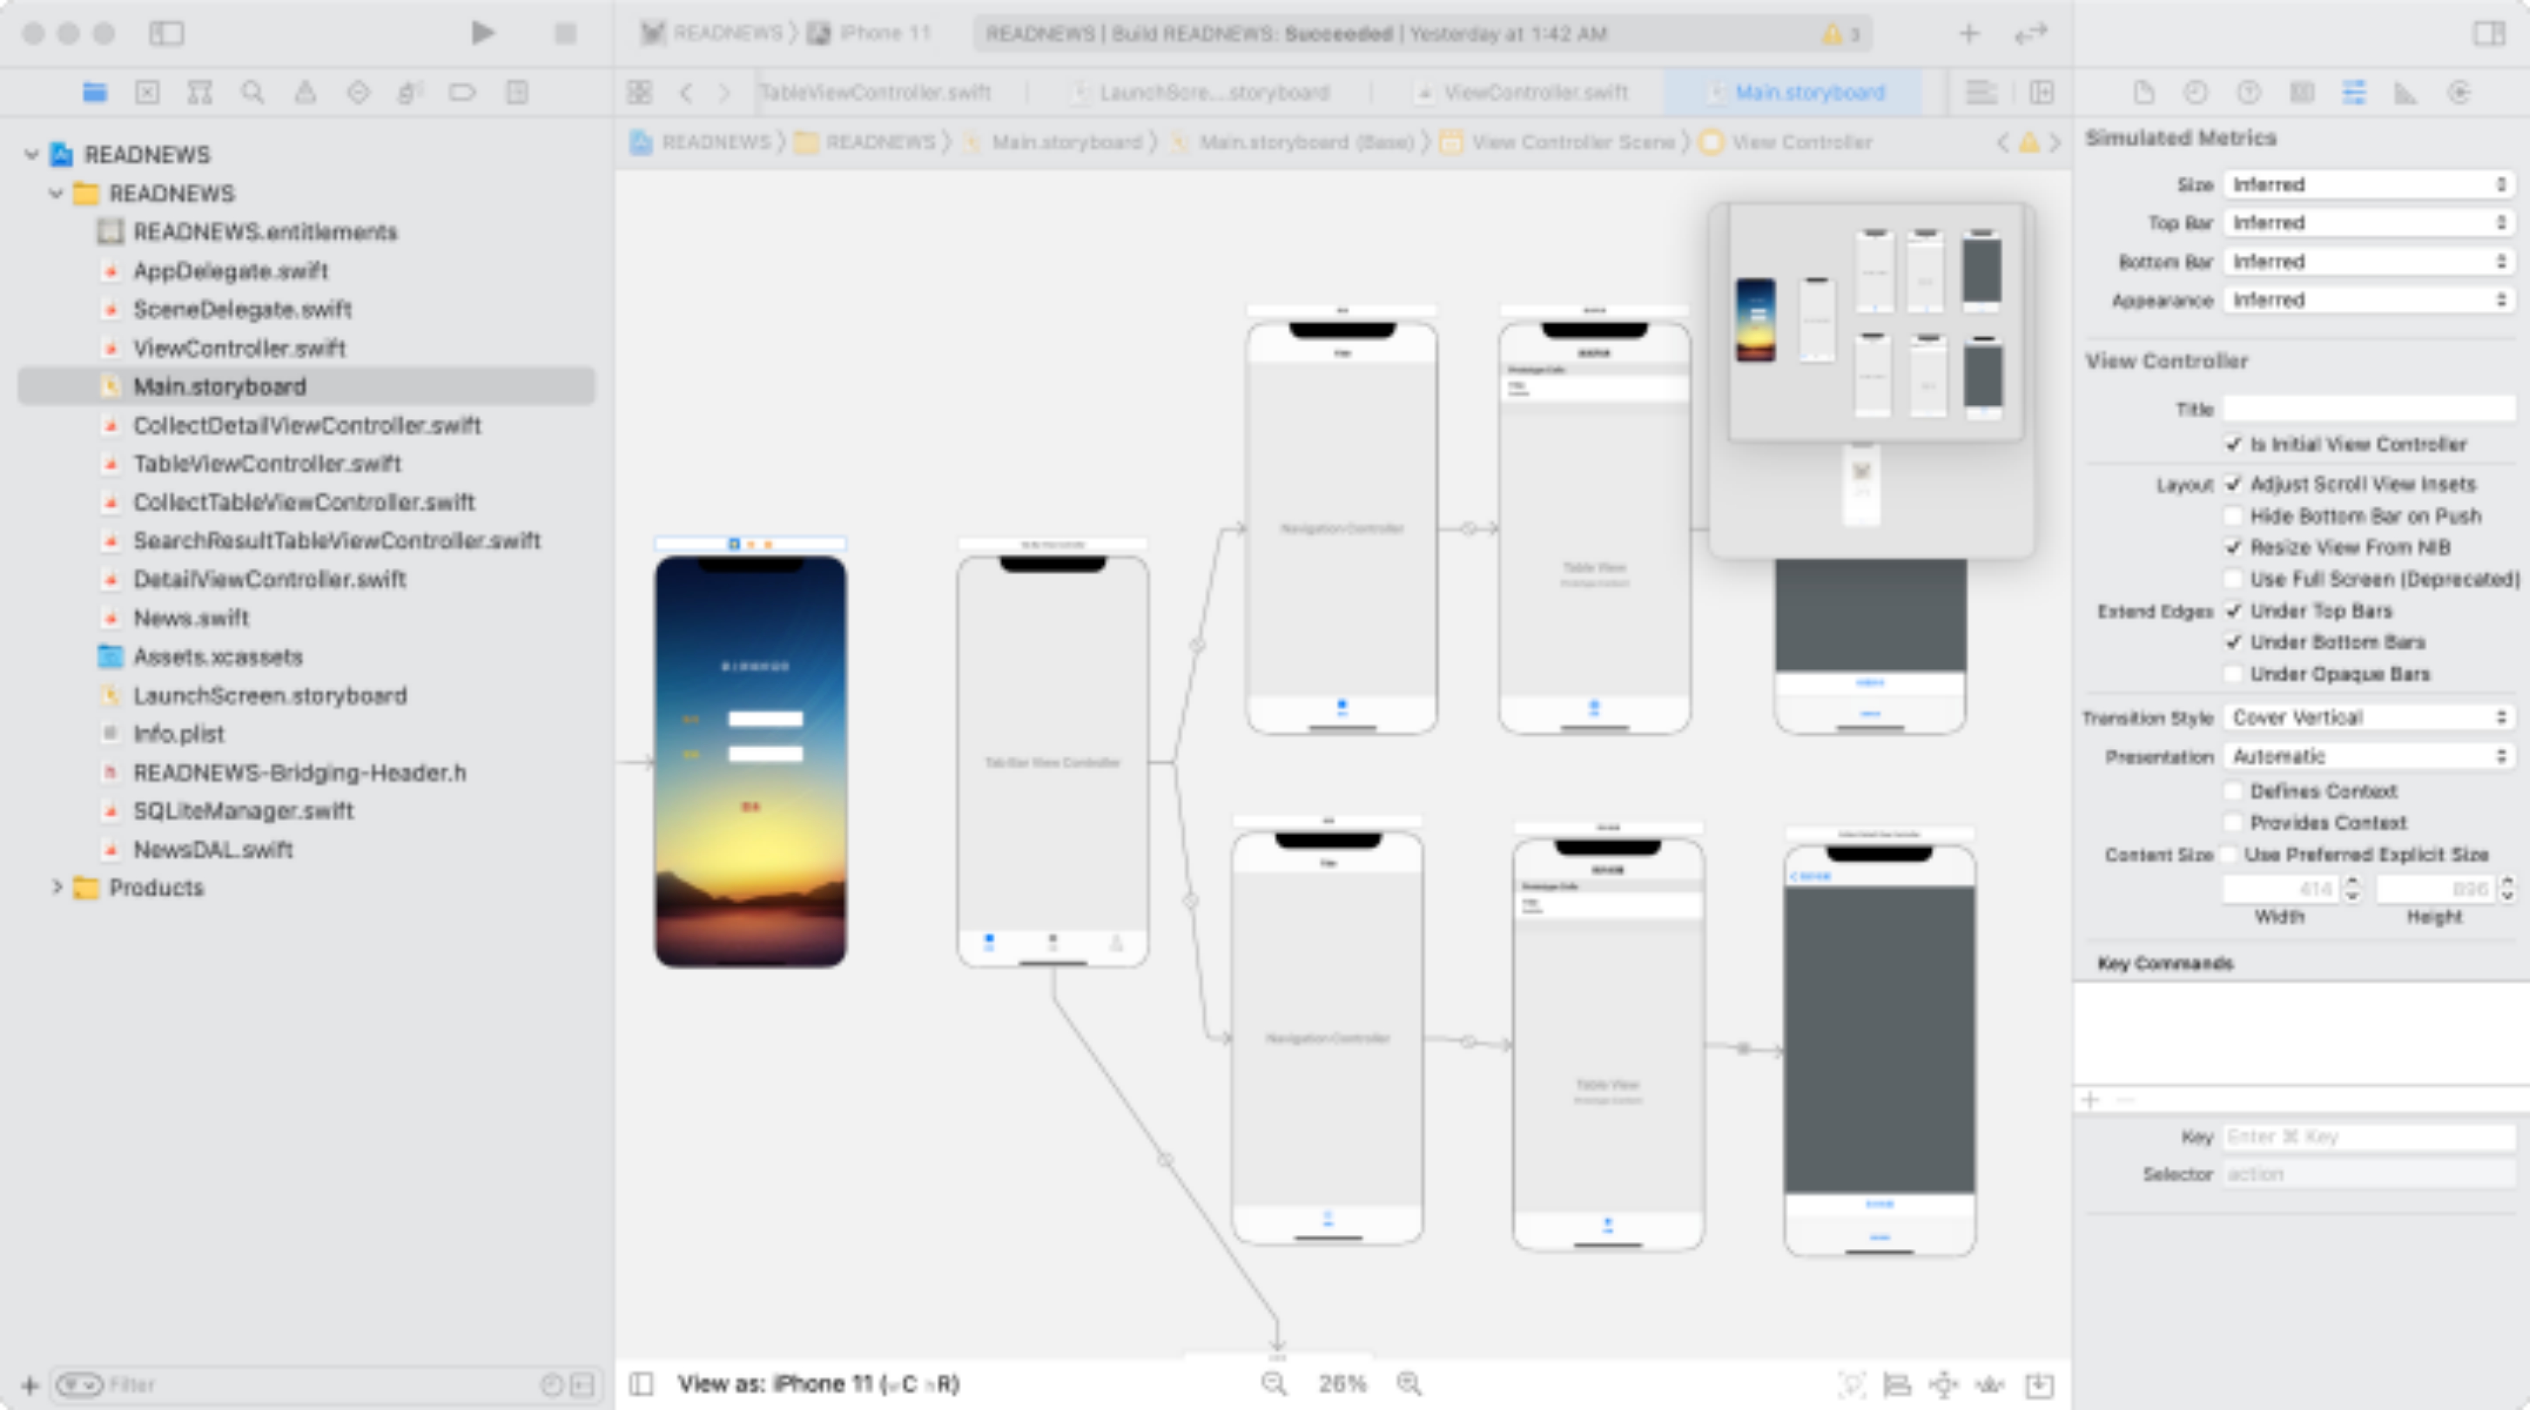
Task: Switch to TableViewController.swift tab
Action: click(875, 92)
